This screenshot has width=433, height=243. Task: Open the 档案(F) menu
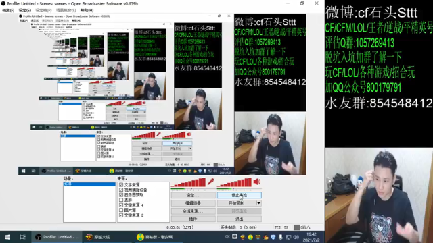click(x=8, y=10)
